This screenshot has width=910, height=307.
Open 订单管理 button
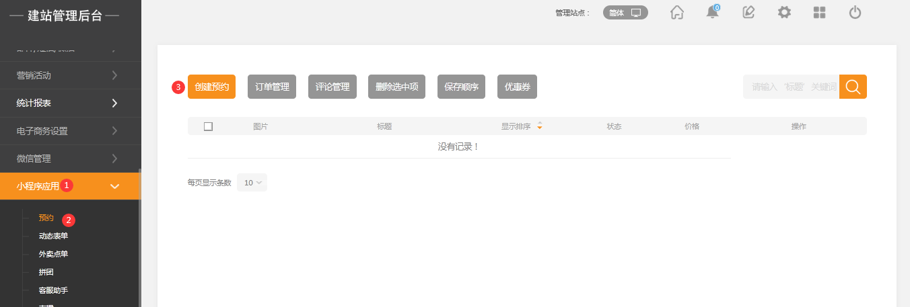click(272, 87)
